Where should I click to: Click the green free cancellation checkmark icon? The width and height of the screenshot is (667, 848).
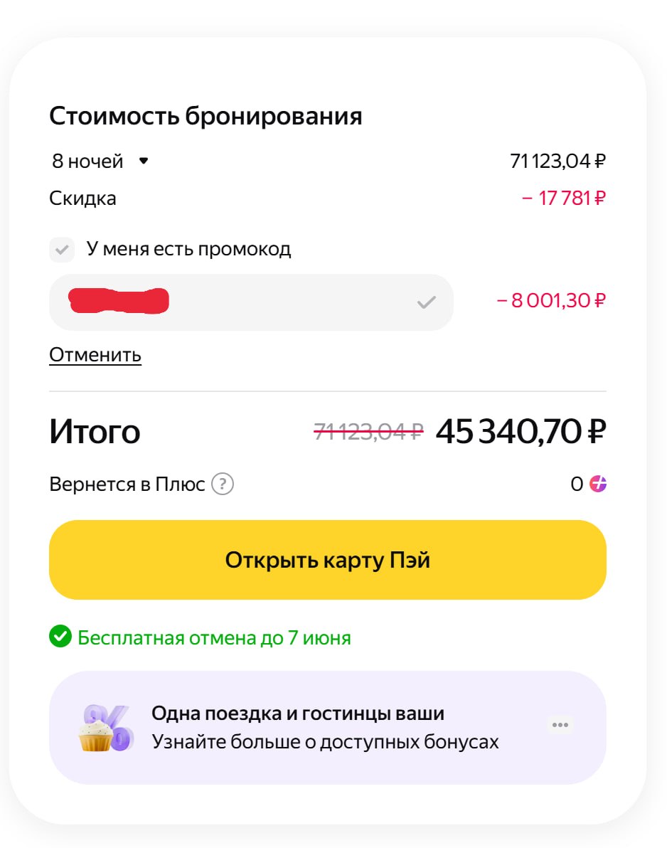60,637
